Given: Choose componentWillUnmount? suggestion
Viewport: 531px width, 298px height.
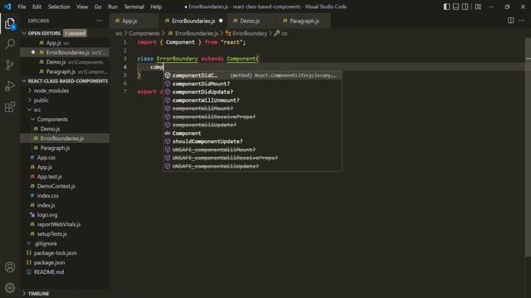Looking at the screenshot, I should pos(252,100).
